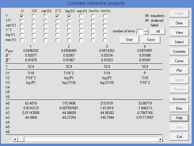
Task: Uncheck the Y versus X checkbox
Action: pos(22,16)
